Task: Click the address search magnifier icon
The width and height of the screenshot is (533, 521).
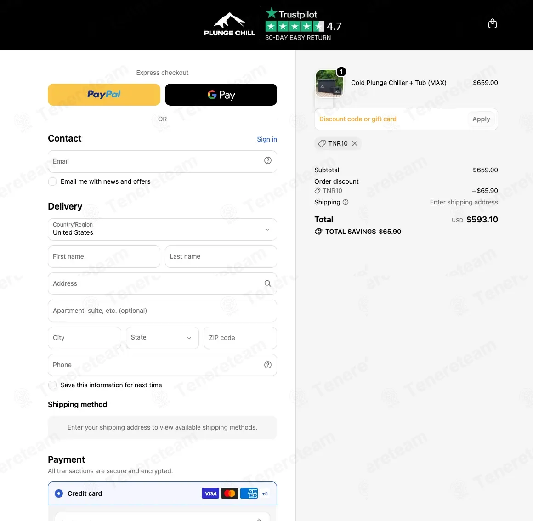Action: point(268,283)
